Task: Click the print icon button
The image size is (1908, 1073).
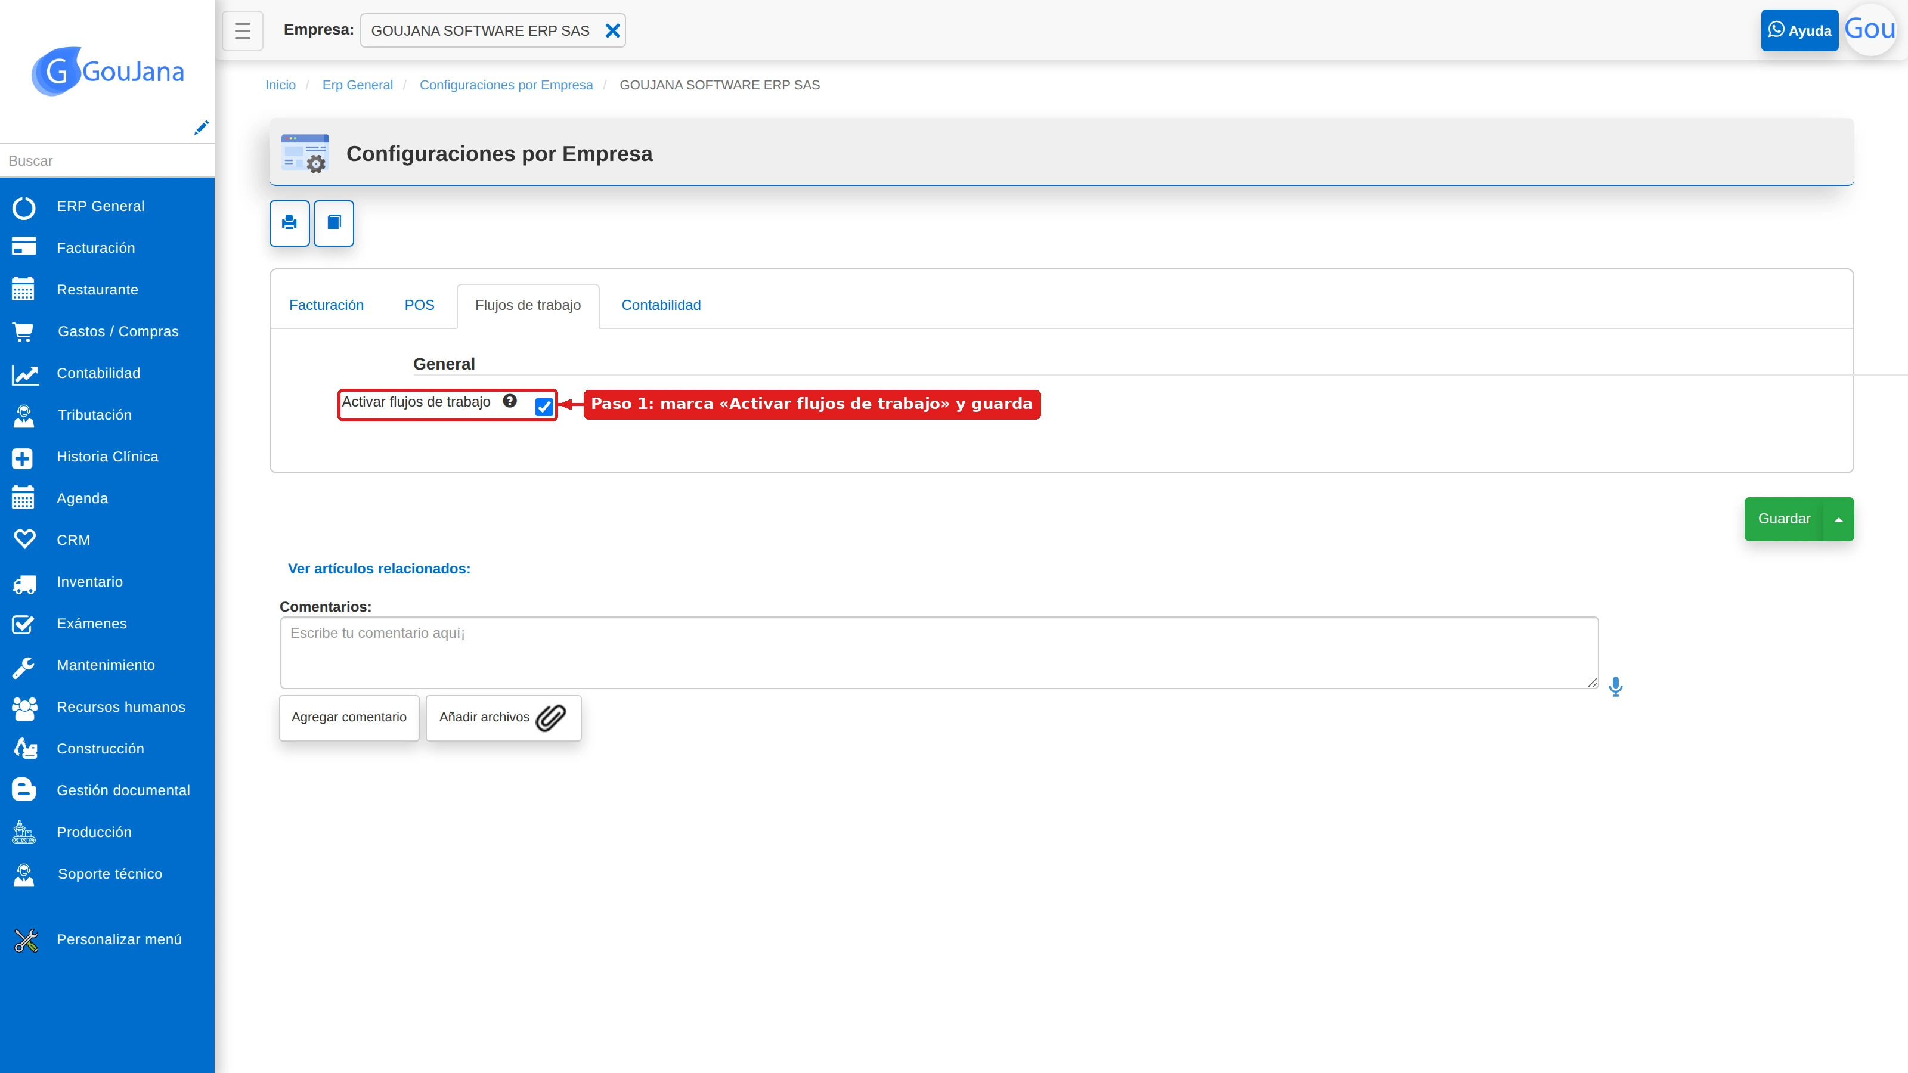Action: click(290, 223)
